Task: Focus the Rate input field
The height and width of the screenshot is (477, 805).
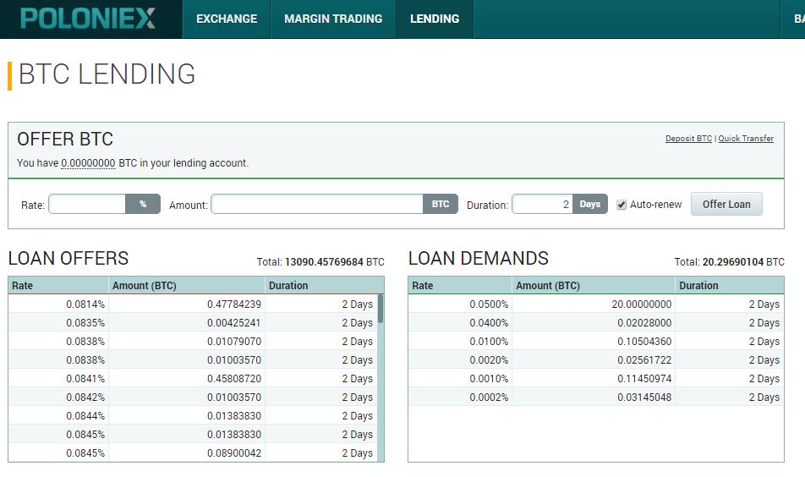Action: (87, 204)
